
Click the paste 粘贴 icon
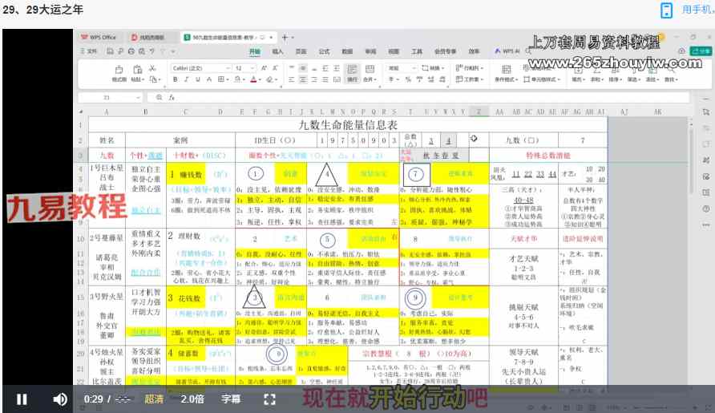click(x=137, y=74)
